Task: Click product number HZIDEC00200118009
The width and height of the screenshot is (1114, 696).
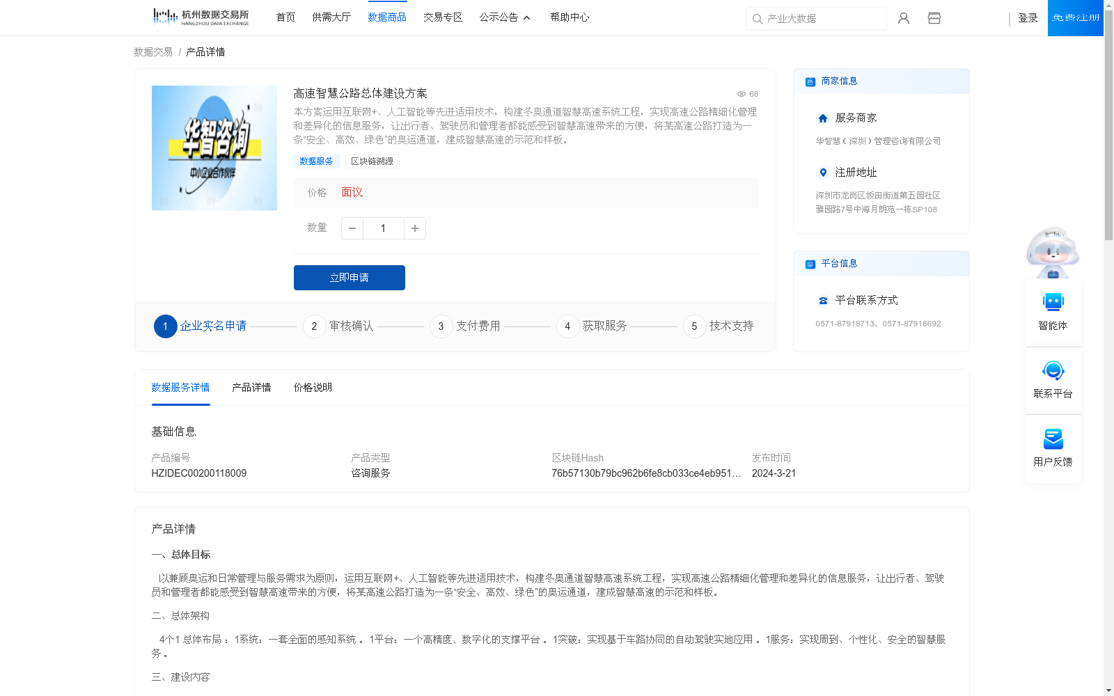Action: [x=199, y=473]
